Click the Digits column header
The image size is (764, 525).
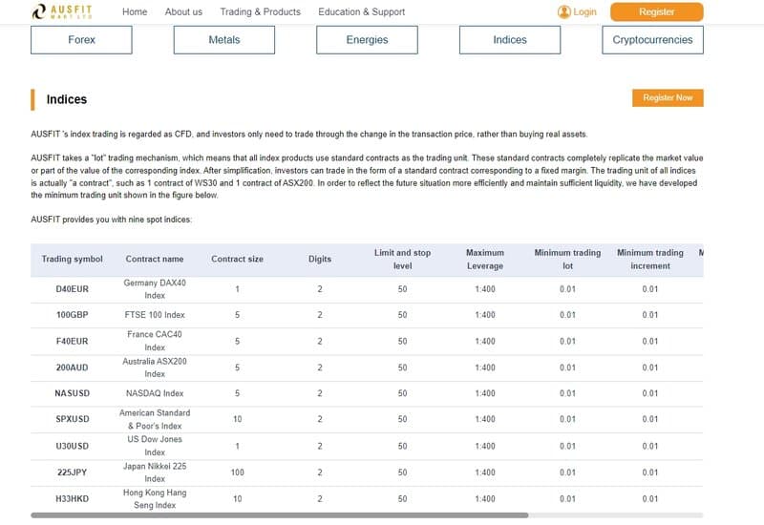pyautogui.click(x=320, y=259)
